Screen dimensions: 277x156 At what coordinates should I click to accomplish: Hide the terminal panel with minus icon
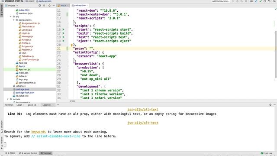pos(274,105)
